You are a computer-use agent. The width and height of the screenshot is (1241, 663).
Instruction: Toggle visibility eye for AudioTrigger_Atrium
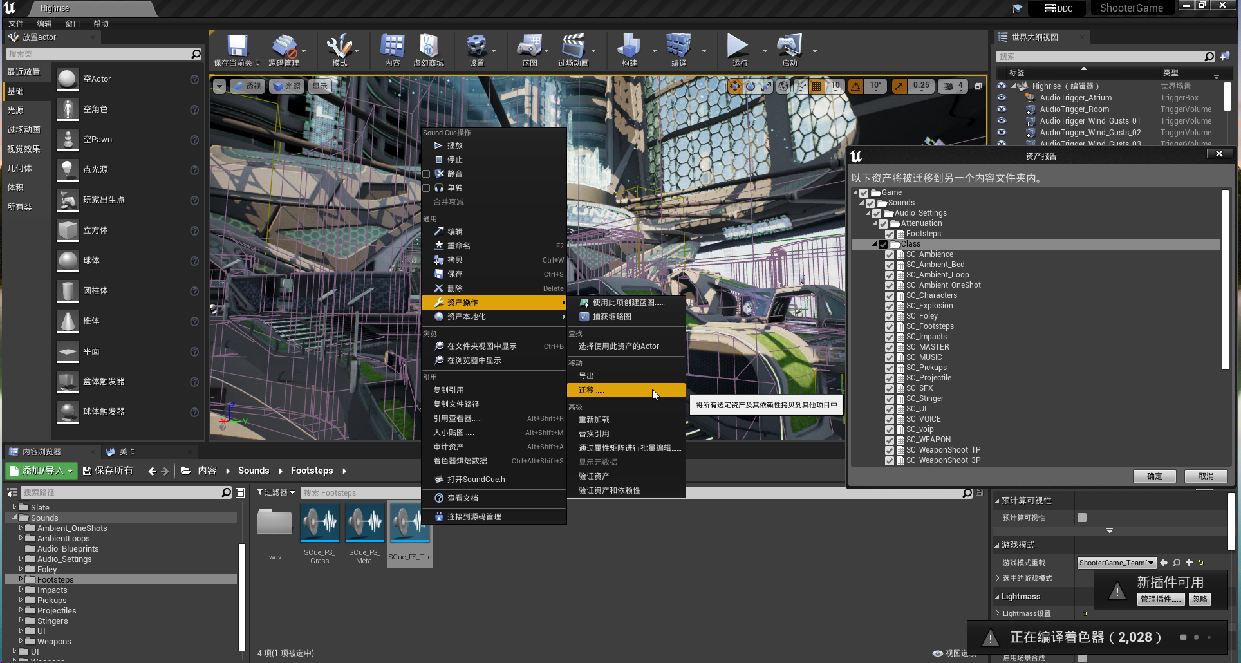point(1002,98)
